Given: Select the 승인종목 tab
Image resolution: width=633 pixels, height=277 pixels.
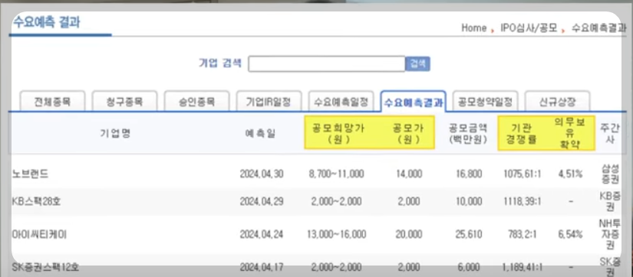Looking at the screenshot, I should [x=196, y=101].
